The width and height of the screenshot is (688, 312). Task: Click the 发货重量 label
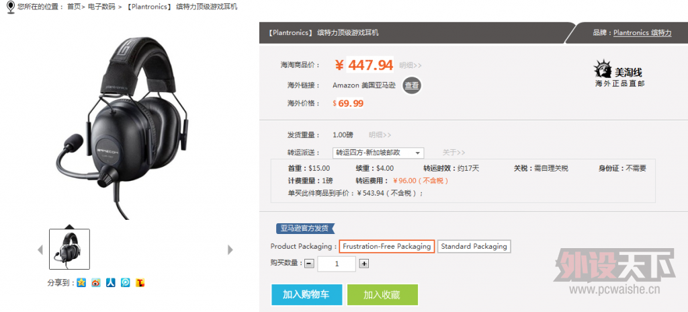(x=304, y=135)
